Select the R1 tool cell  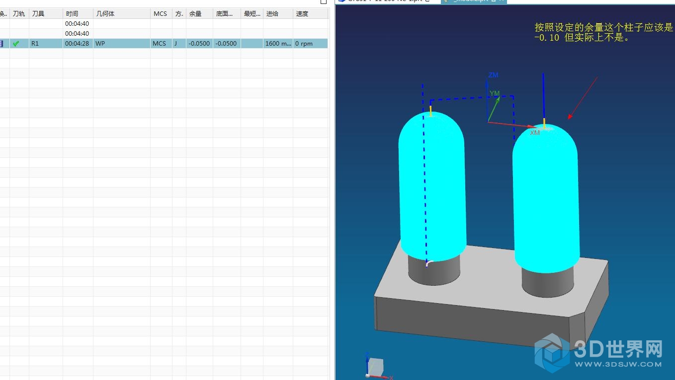(x=46, y=44)
